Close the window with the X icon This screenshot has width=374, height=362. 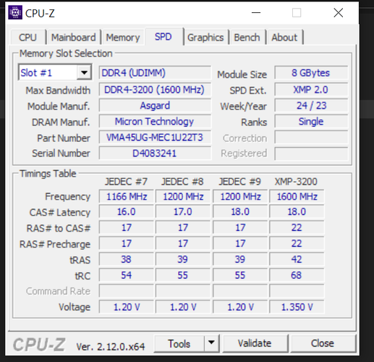point(339,12)
